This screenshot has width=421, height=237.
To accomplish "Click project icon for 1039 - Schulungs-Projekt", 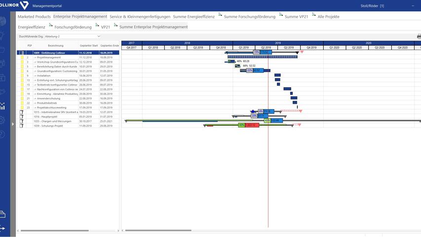I will pos(21,125).
